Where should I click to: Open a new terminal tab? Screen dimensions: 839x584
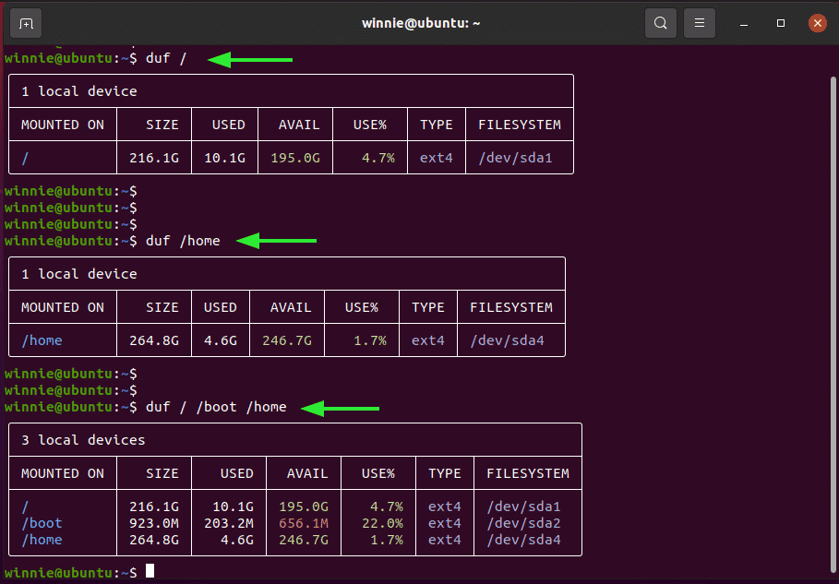pos(26,24)
